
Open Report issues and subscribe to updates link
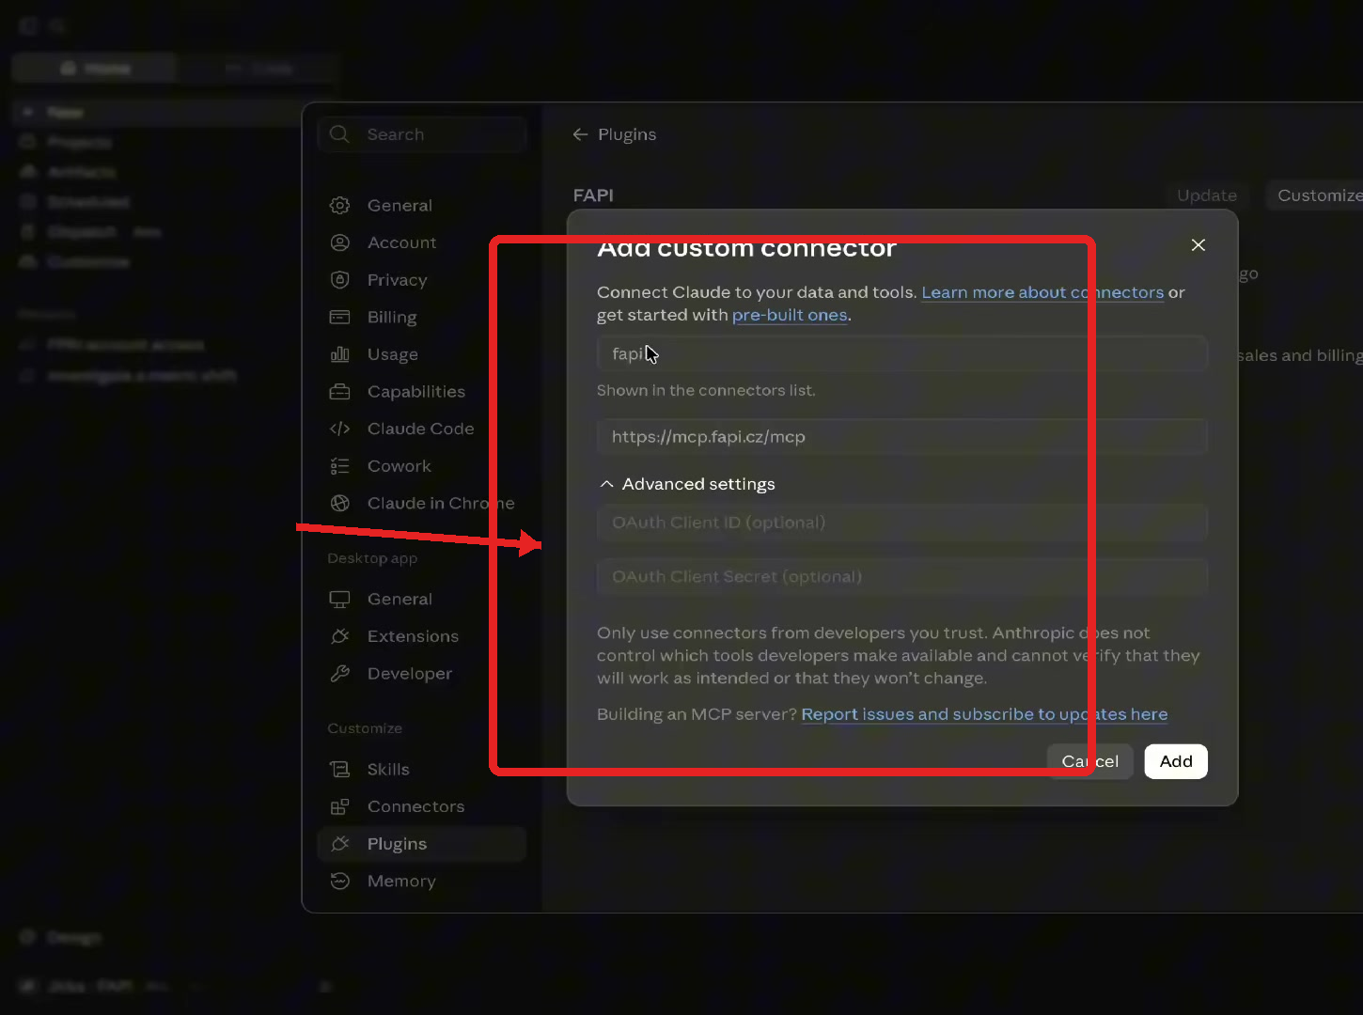984,714
